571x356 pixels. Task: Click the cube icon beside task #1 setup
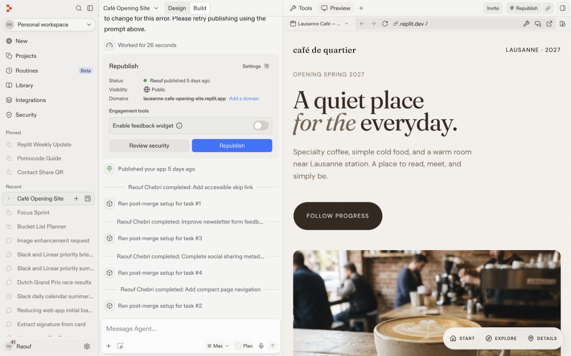point(109,203)
